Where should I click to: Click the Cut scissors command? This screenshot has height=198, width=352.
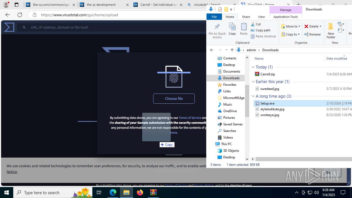click(256, 24)
